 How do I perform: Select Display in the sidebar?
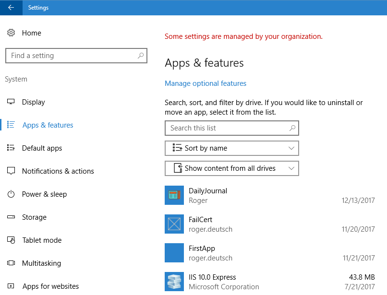tap(34, 102)
